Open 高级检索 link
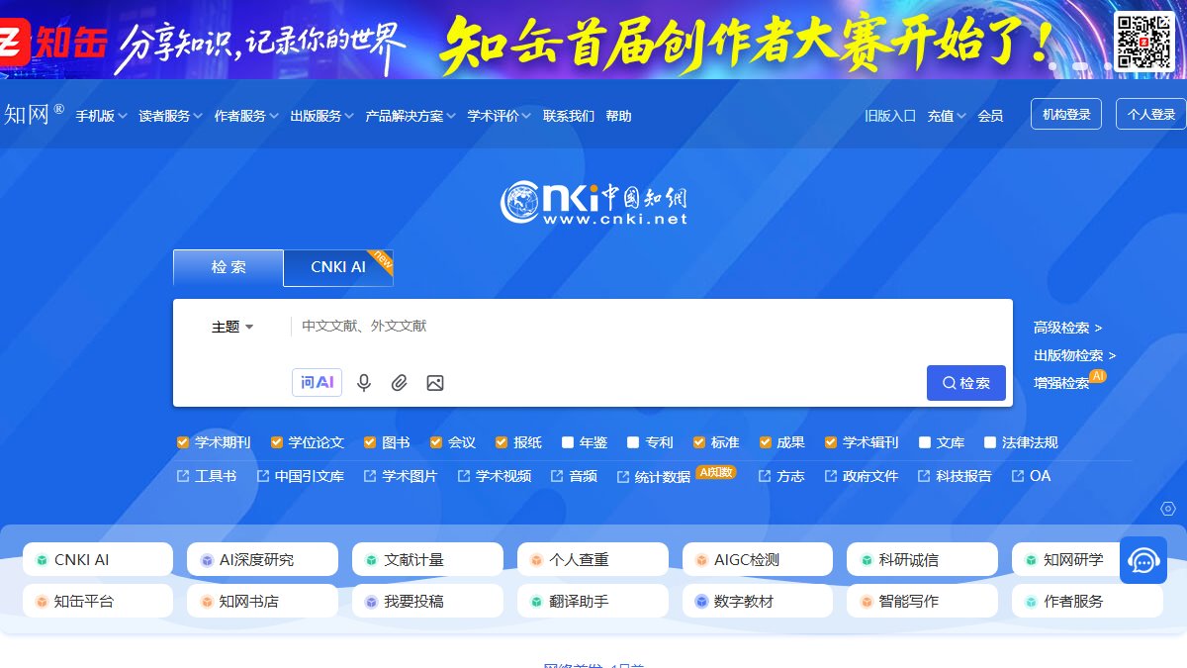 click(1067, 328)
